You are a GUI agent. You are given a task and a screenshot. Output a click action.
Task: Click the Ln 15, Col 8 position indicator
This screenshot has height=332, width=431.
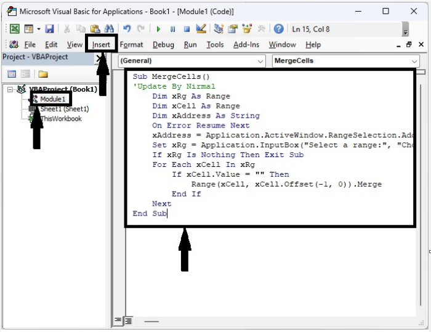[310, 29]
